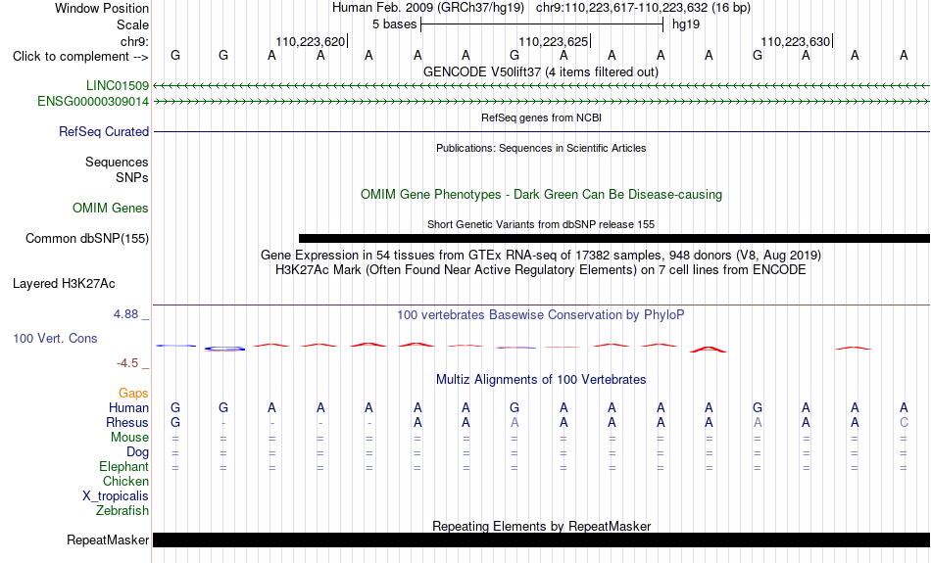This screenshot has height=563, width=931.
Task: Click the Human species label
Action: pyautogui.click(x=128, y=407)
